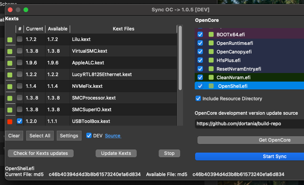Click AppleALC available version 1.9.6

(x=53, y=63)
